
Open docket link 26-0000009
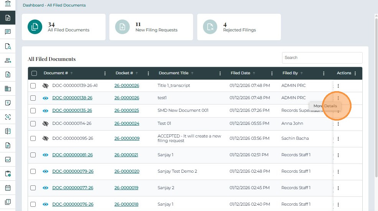coord(127,138)
